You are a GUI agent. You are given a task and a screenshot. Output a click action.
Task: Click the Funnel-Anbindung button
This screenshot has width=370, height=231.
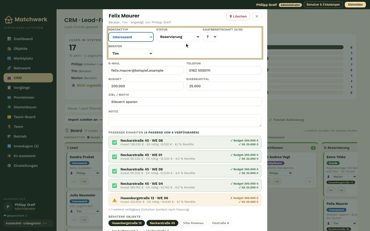[286, 120]
